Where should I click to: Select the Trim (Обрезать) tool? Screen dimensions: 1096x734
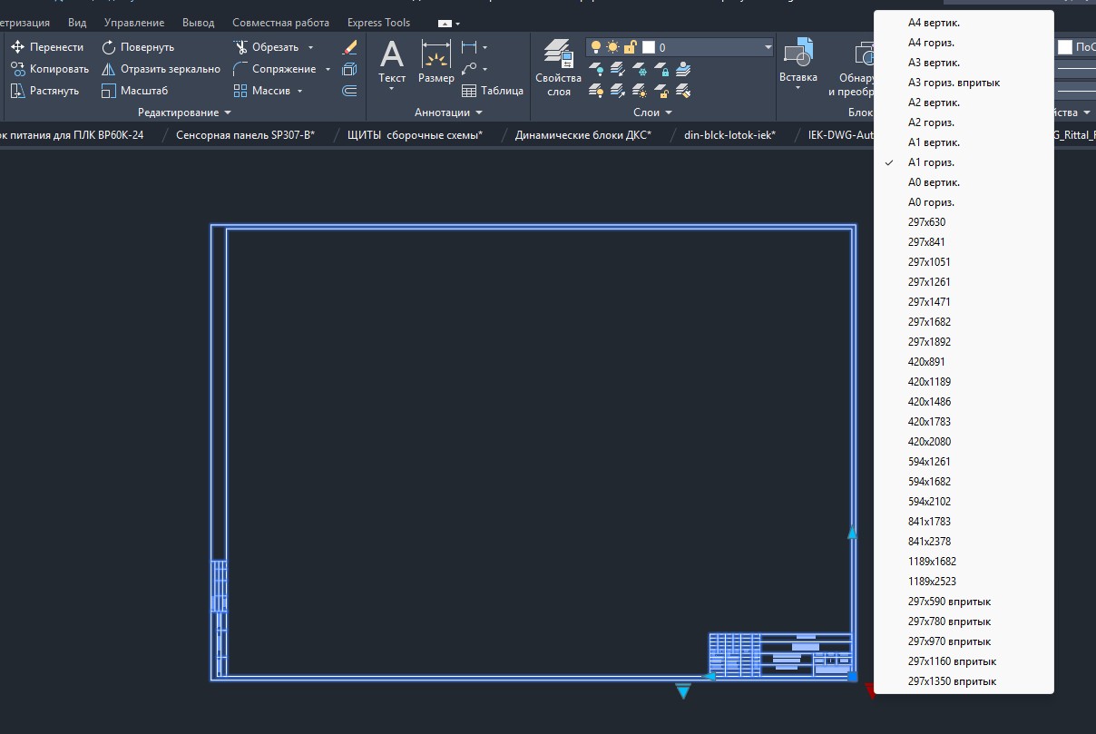click(x=264, y=46)
